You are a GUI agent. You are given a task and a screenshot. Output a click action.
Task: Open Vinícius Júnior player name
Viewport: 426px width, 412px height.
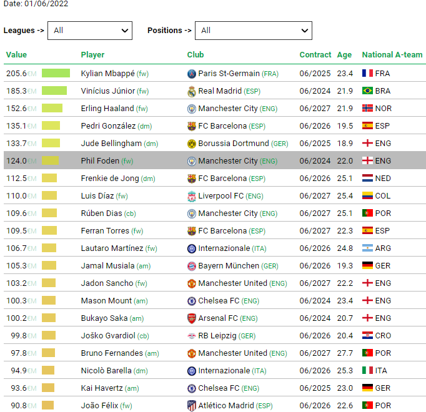click(108, 91)
